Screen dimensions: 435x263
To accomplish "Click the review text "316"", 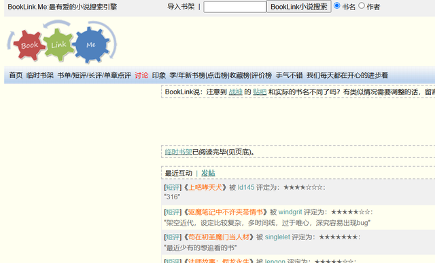I will coord(172,197).
